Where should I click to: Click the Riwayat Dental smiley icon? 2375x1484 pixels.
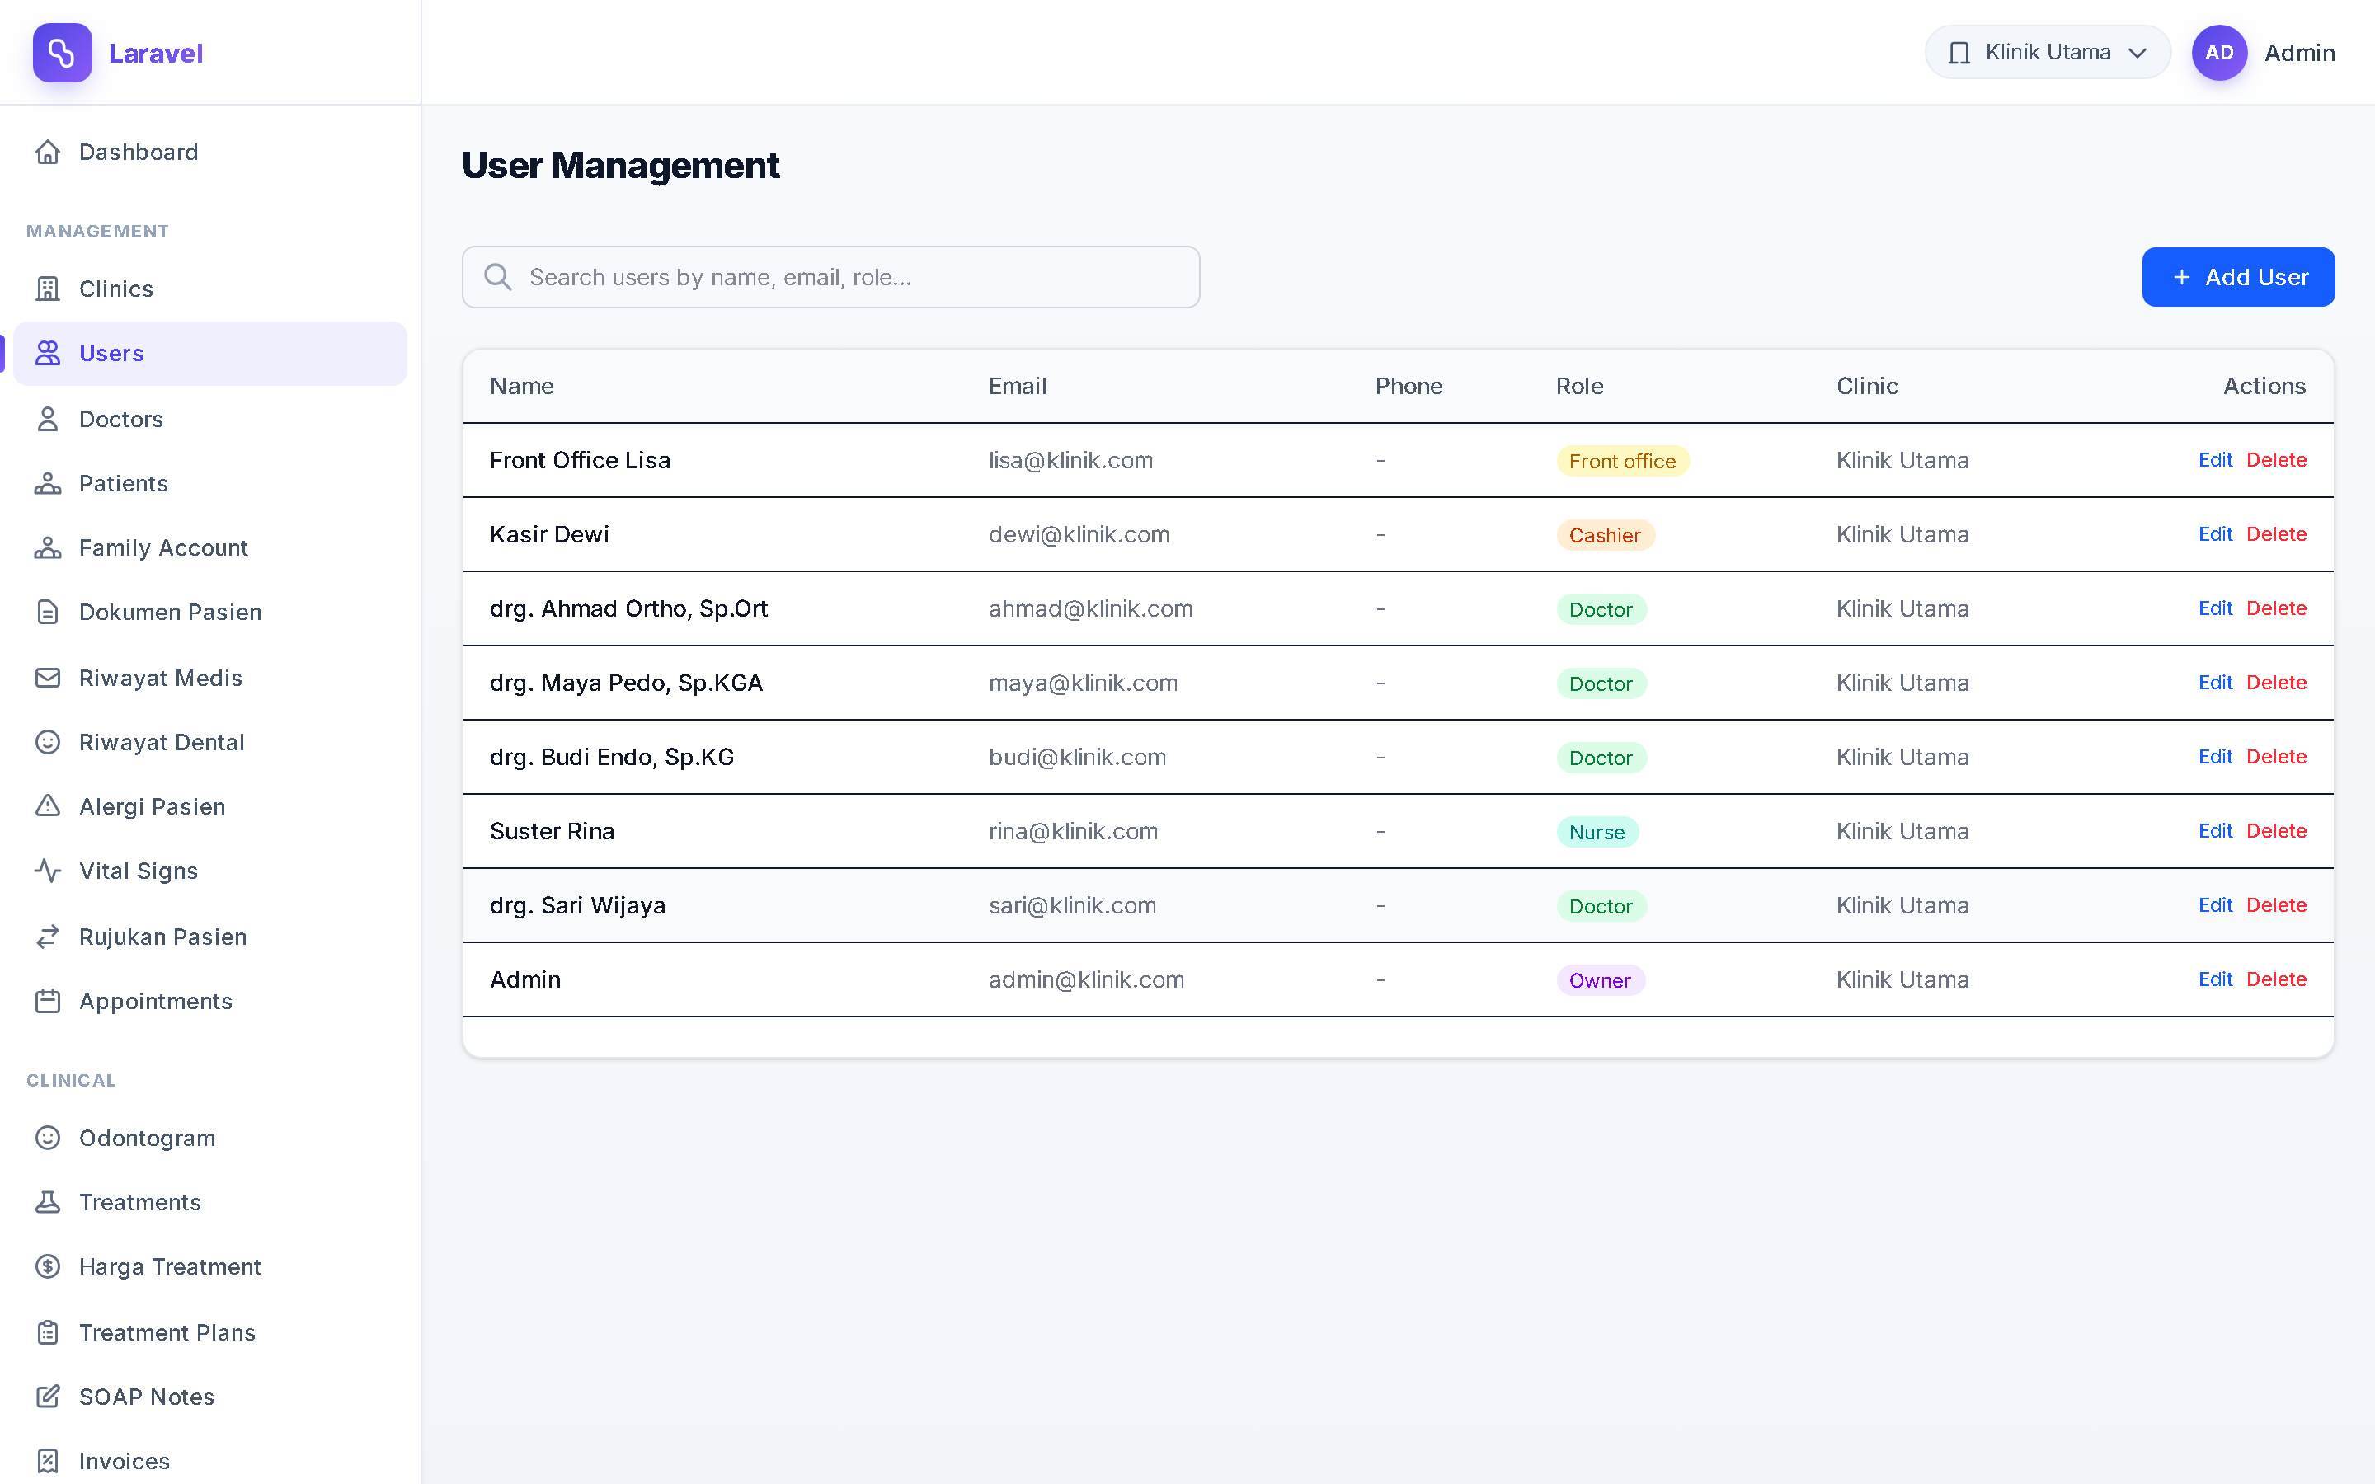(x=48, y=742)
